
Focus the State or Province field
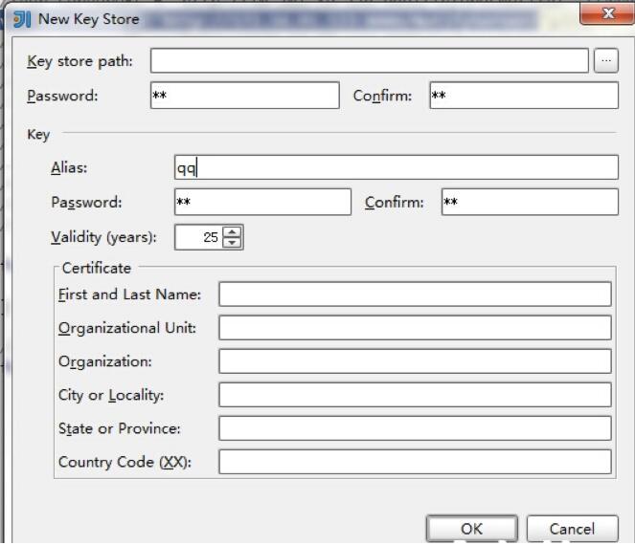[x=414, y=428]
